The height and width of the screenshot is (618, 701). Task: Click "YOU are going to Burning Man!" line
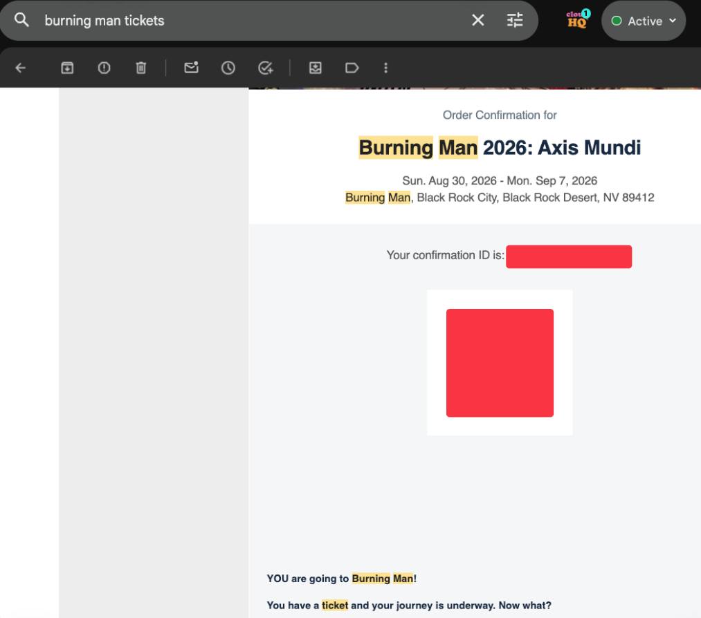[x=342, y=579]
